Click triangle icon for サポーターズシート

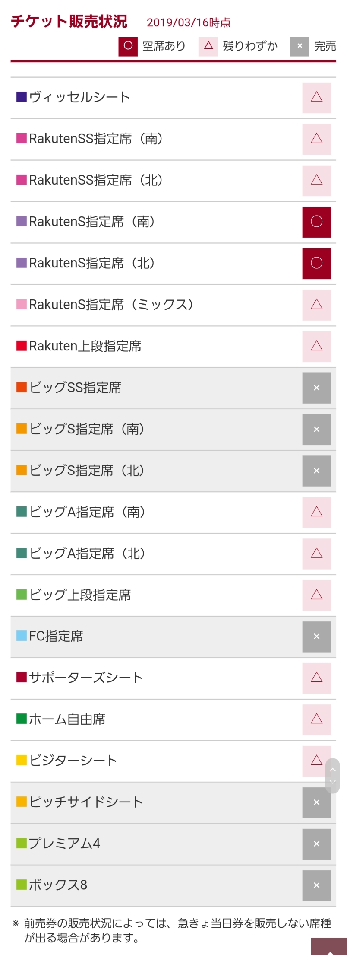(x=316, y=678)
